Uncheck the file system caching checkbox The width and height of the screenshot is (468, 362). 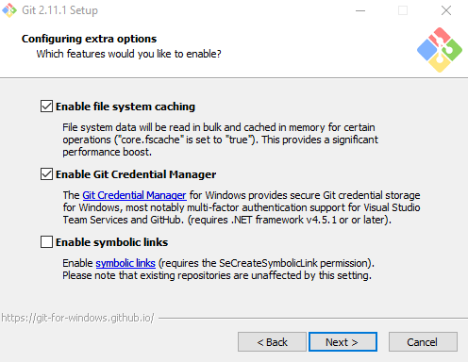46,107
